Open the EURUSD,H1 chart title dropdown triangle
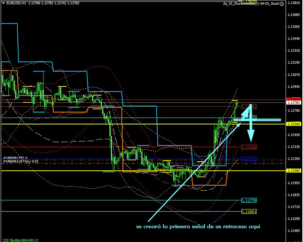The height and width of the screenshot is (242, 303). pyautogui.click(x=3, y=3)
